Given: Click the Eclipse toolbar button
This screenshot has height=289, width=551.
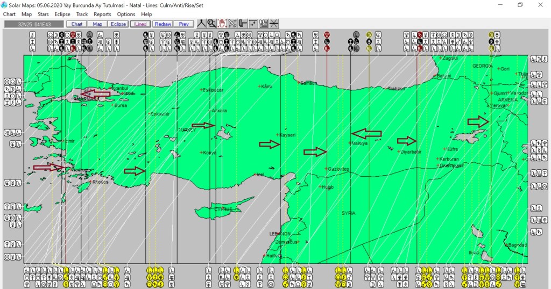Looking at the screenshot, I should click(x=118, y=24).
